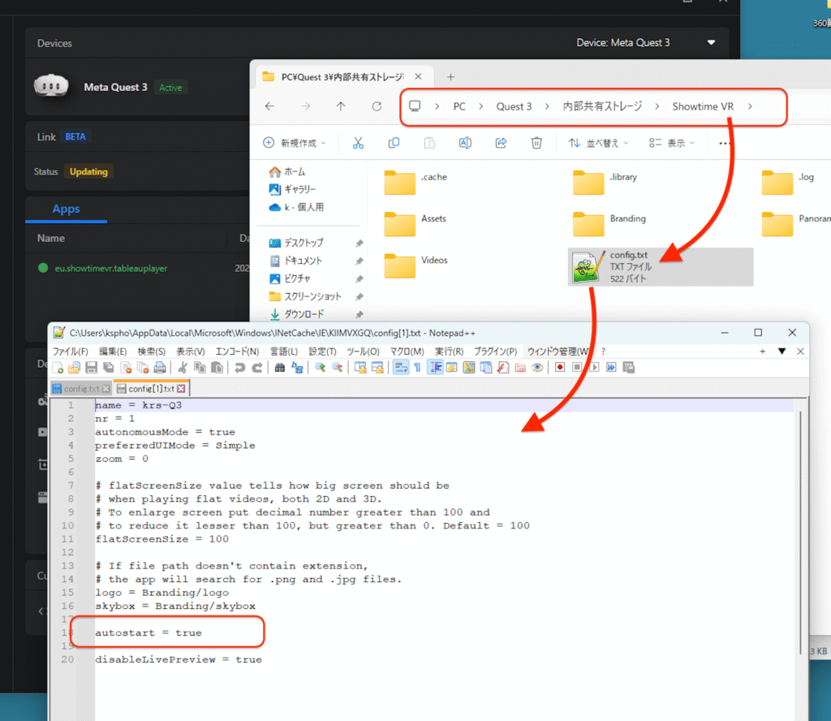Image resolution: width=831 pixels, height=721 pixels.
Task: Click the save recorded macro icon
Action: (x=629, y=367)
